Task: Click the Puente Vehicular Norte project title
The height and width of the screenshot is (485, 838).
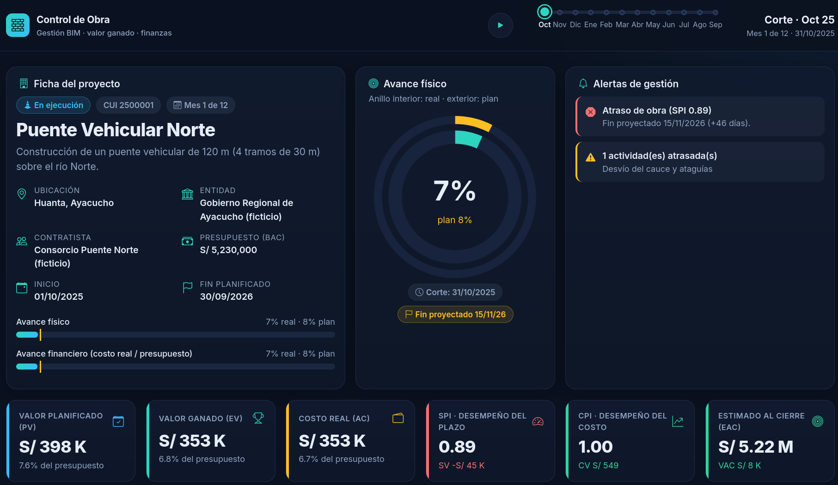Action: 116,130
